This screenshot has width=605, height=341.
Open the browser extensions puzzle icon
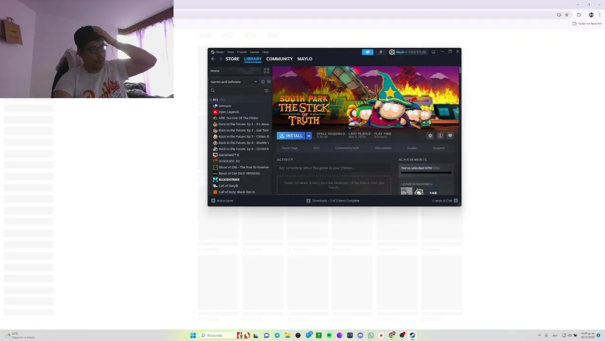(578, 15)
